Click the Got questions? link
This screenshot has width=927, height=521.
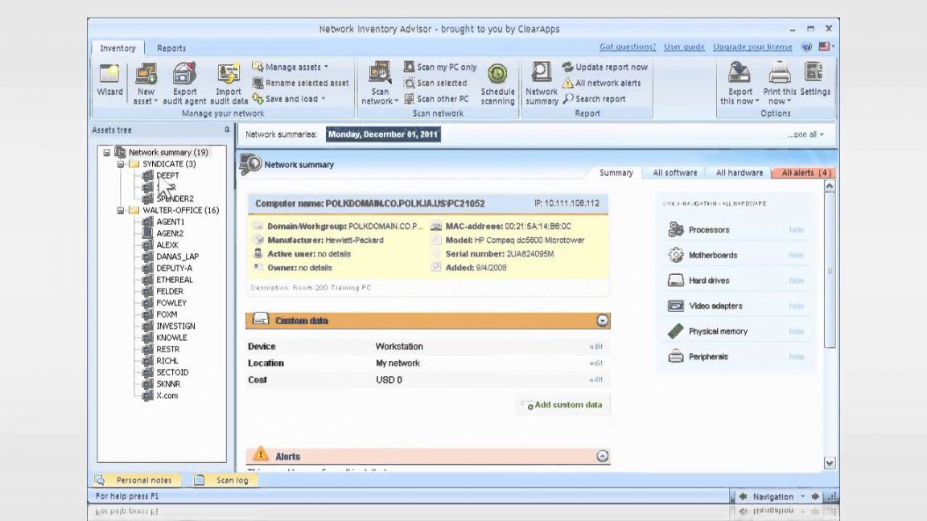click(628, 47)
